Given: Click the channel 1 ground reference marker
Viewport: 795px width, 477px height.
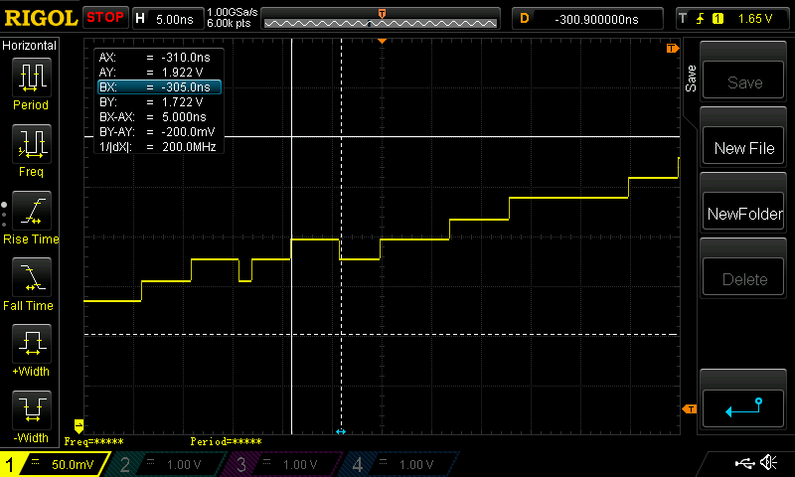Looking at the screenshot, I should [x=79, y=425].
